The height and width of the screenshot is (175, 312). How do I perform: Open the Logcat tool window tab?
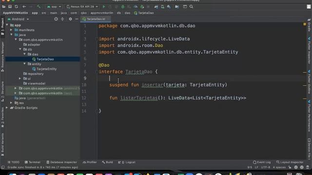click(x=127, y=162)
